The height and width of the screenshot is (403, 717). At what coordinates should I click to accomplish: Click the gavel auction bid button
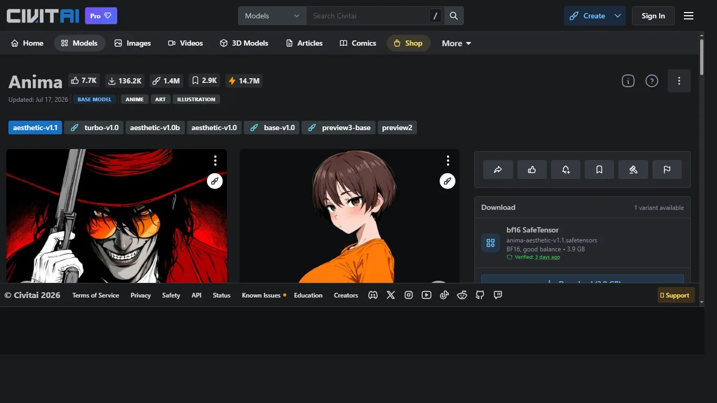tap(633, 169)
